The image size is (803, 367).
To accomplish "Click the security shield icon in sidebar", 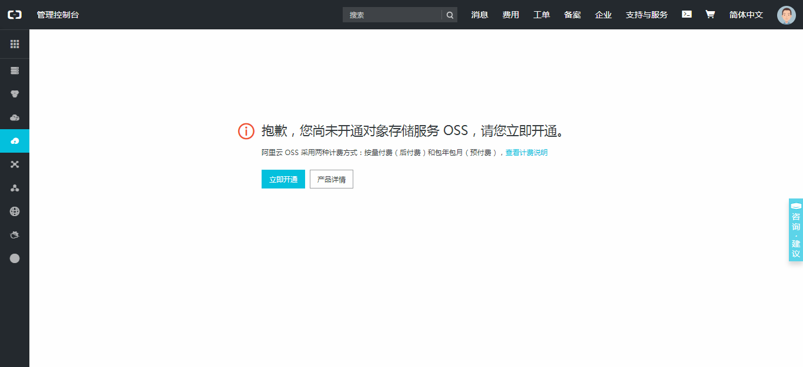I will coord(15,93).
